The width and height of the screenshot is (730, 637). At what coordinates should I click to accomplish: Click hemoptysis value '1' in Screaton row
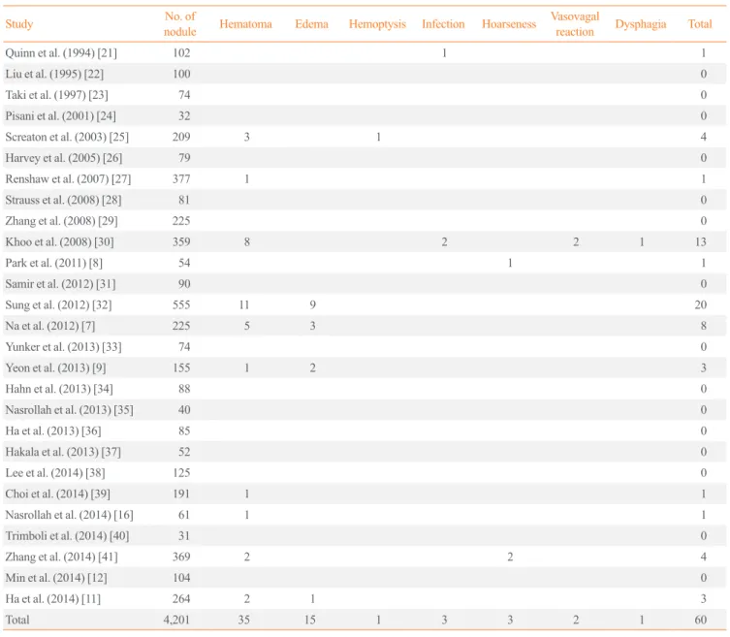[378, 137]
